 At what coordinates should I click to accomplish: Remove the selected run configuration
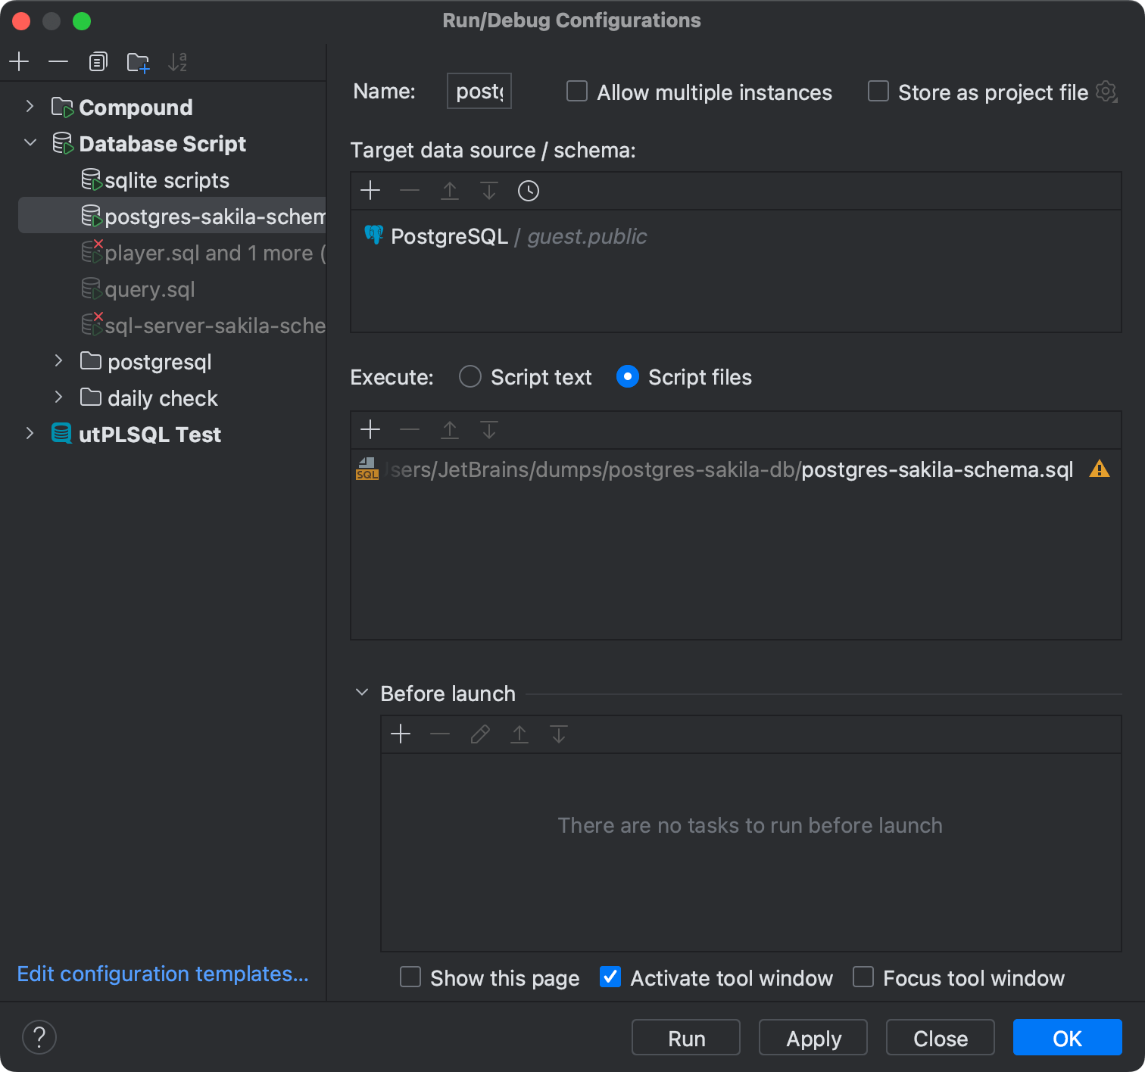[x=58, y=61]
